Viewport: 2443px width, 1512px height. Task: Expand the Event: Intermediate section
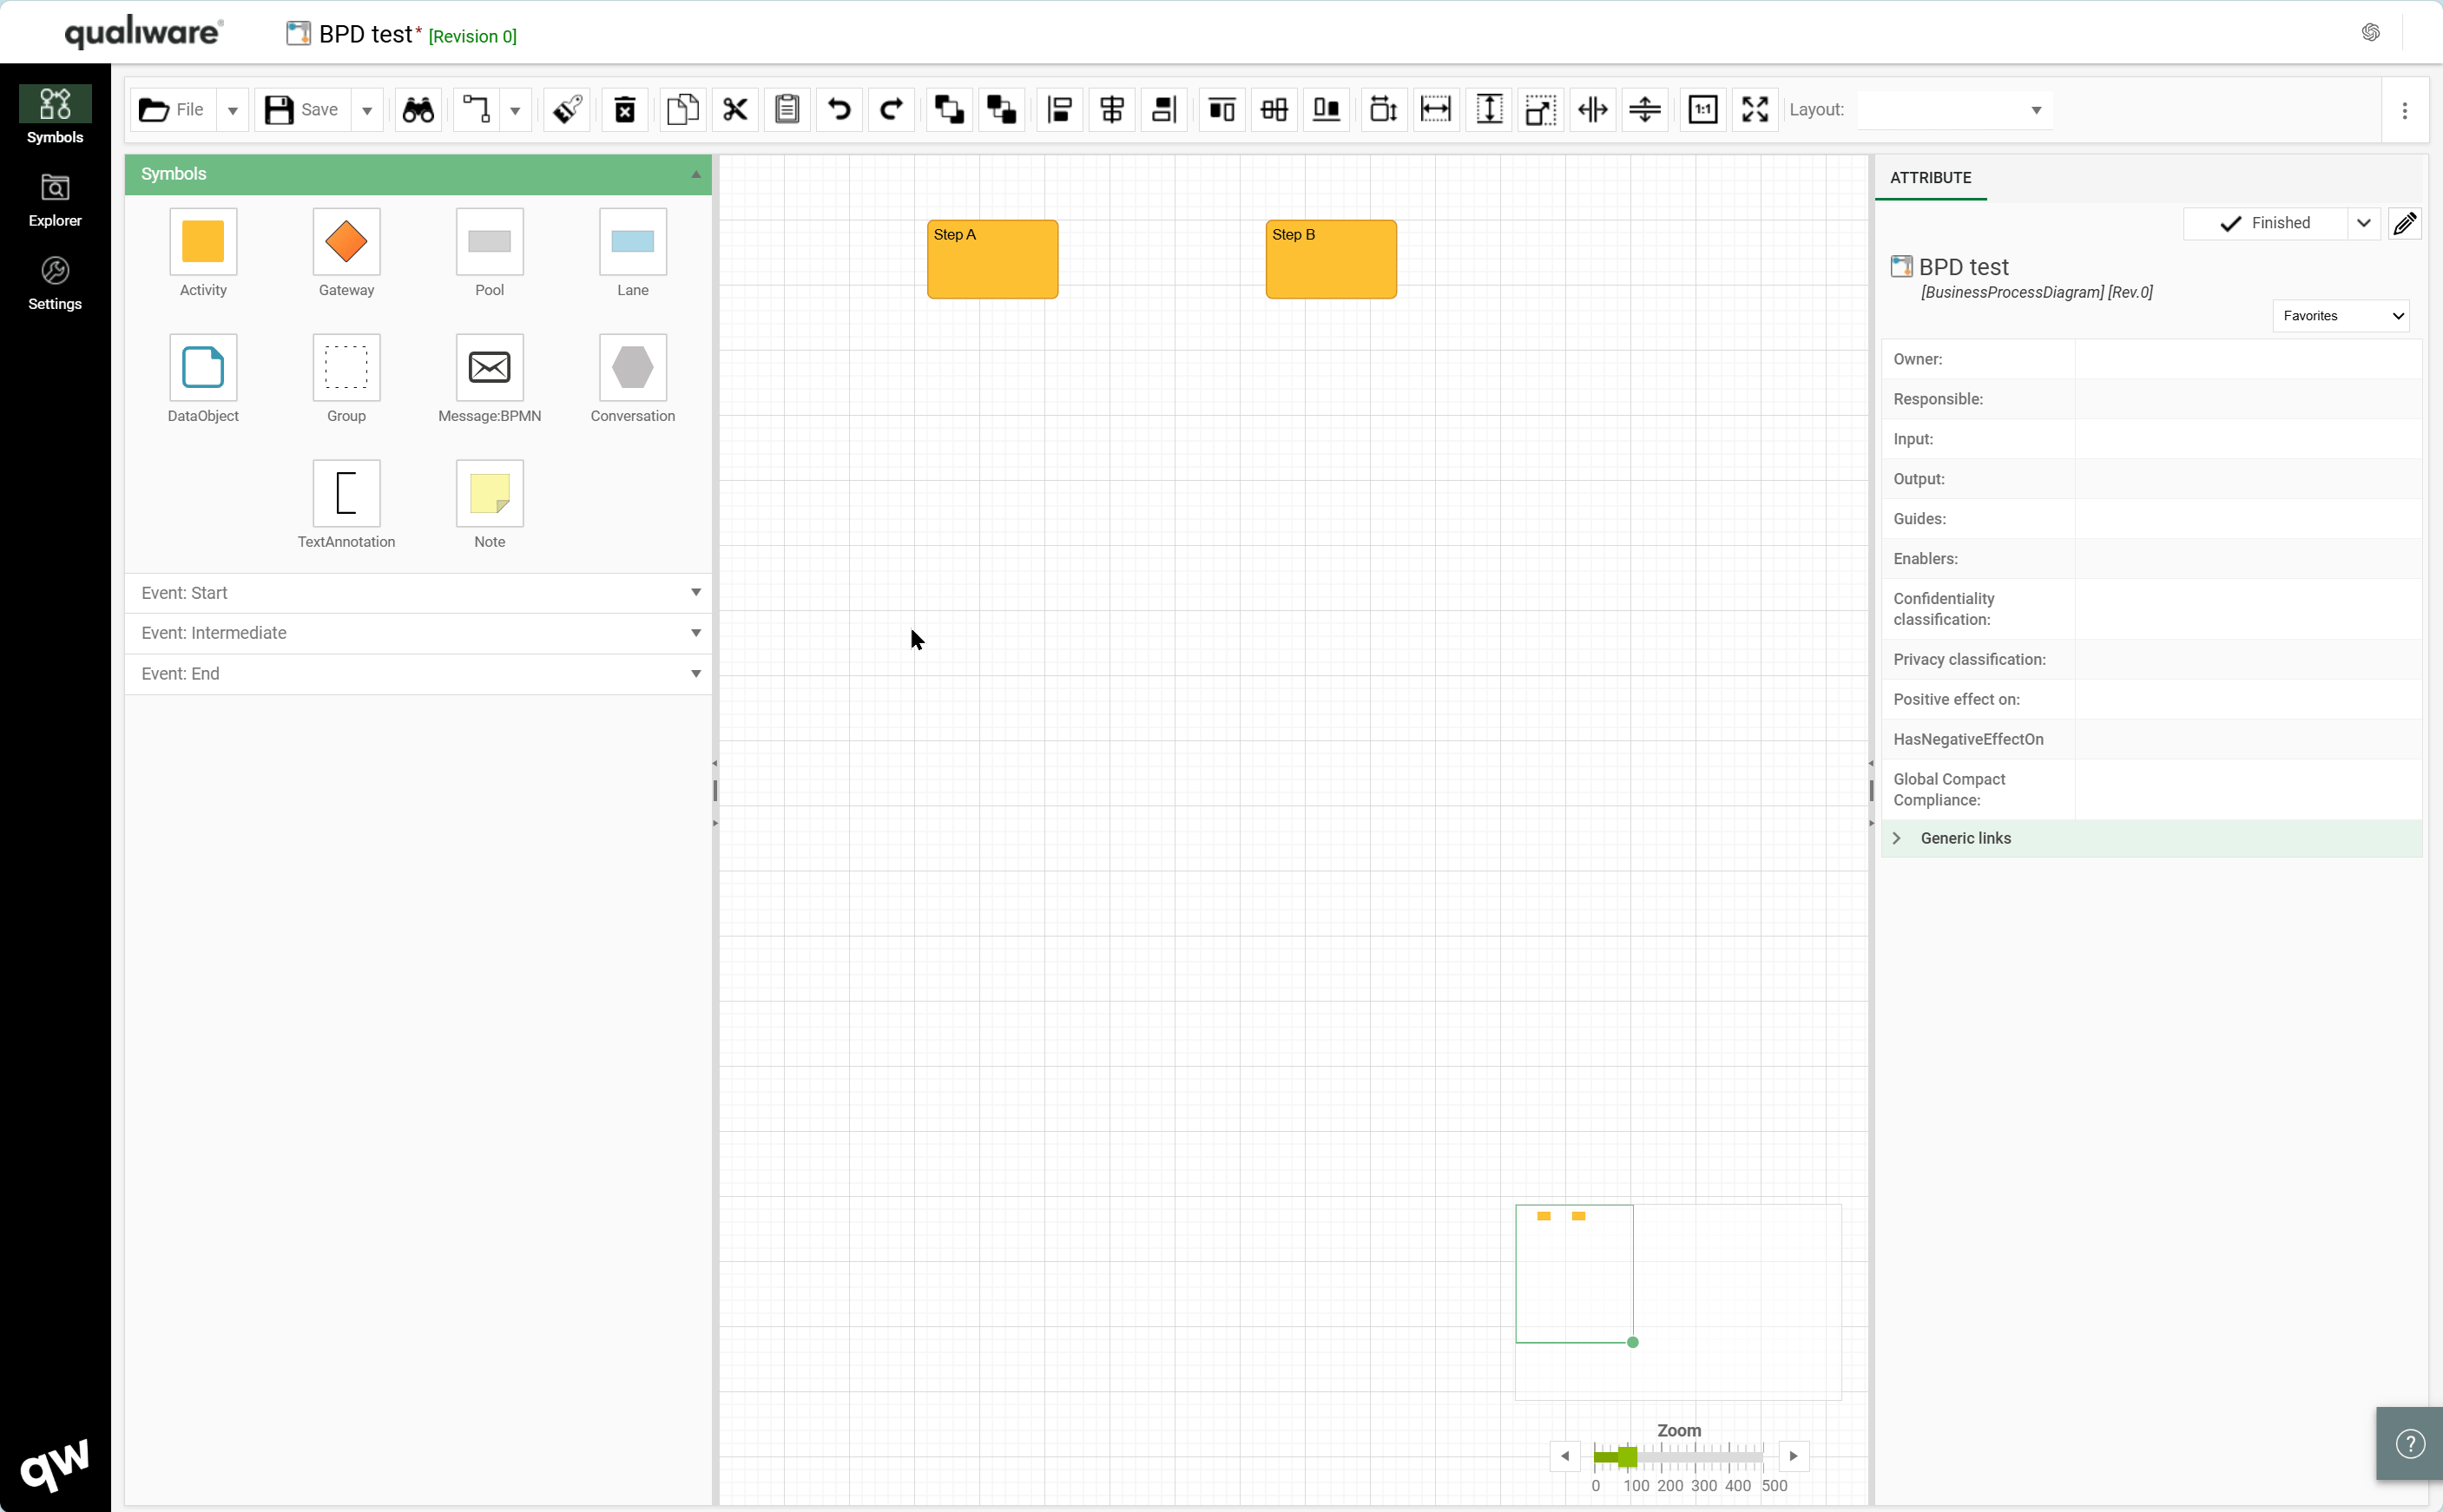418,633
